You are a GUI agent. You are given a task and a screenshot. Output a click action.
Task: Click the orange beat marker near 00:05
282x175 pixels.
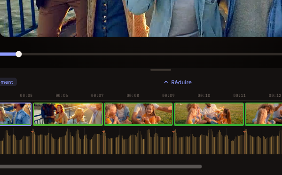click(32, 132)
